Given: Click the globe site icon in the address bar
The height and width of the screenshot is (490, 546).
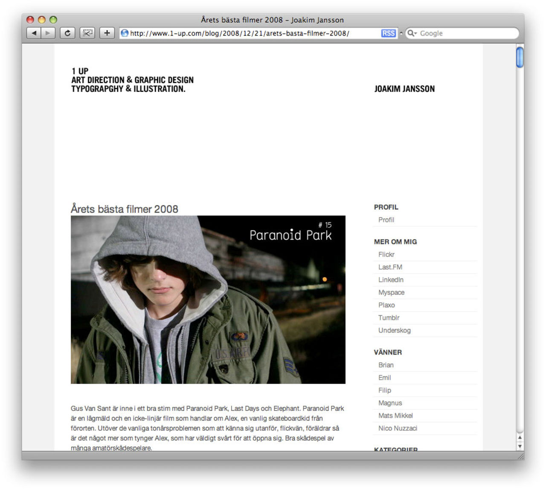Looking at the screenshot, I should click(125, 33).
